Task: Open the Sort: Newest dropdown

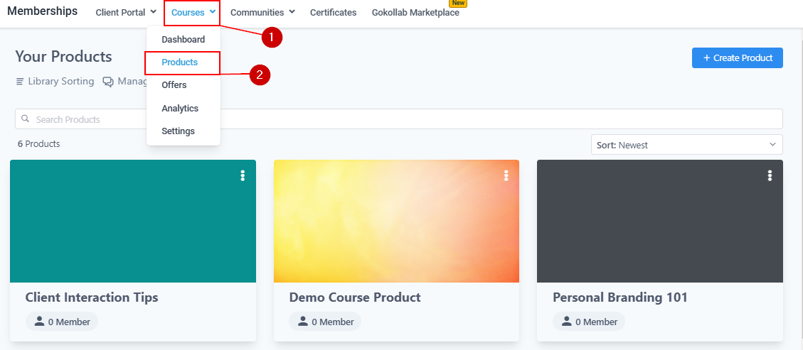Action: [686, 145]
